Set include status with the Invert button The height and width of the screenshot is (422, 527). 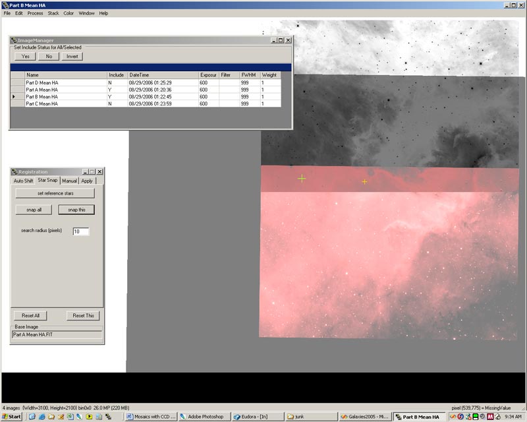72,57
